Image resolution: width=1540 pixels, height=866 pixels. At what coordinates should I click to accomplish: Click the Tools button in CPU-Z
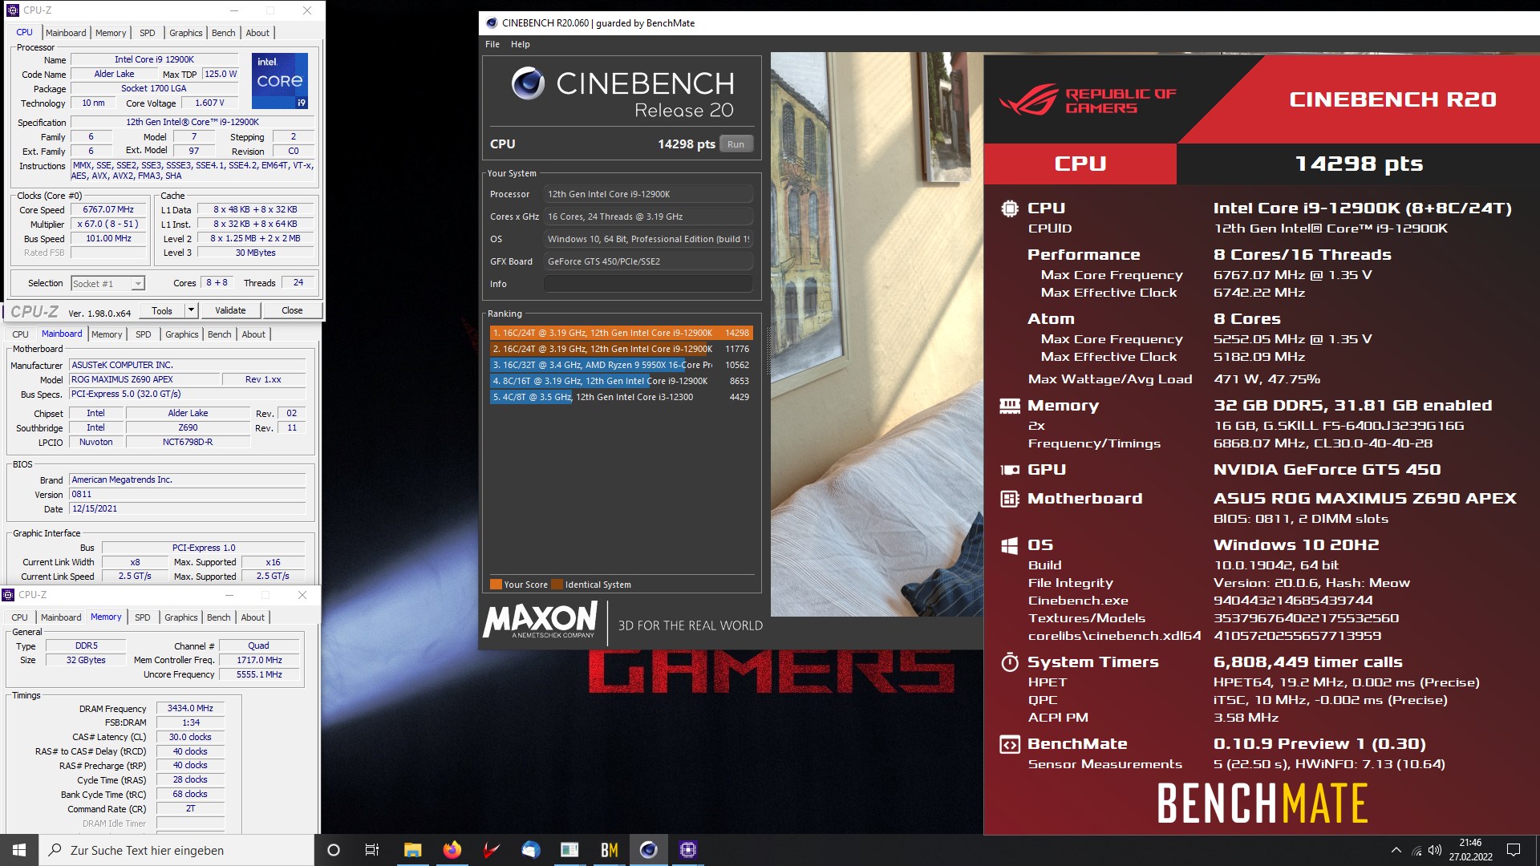162,310
